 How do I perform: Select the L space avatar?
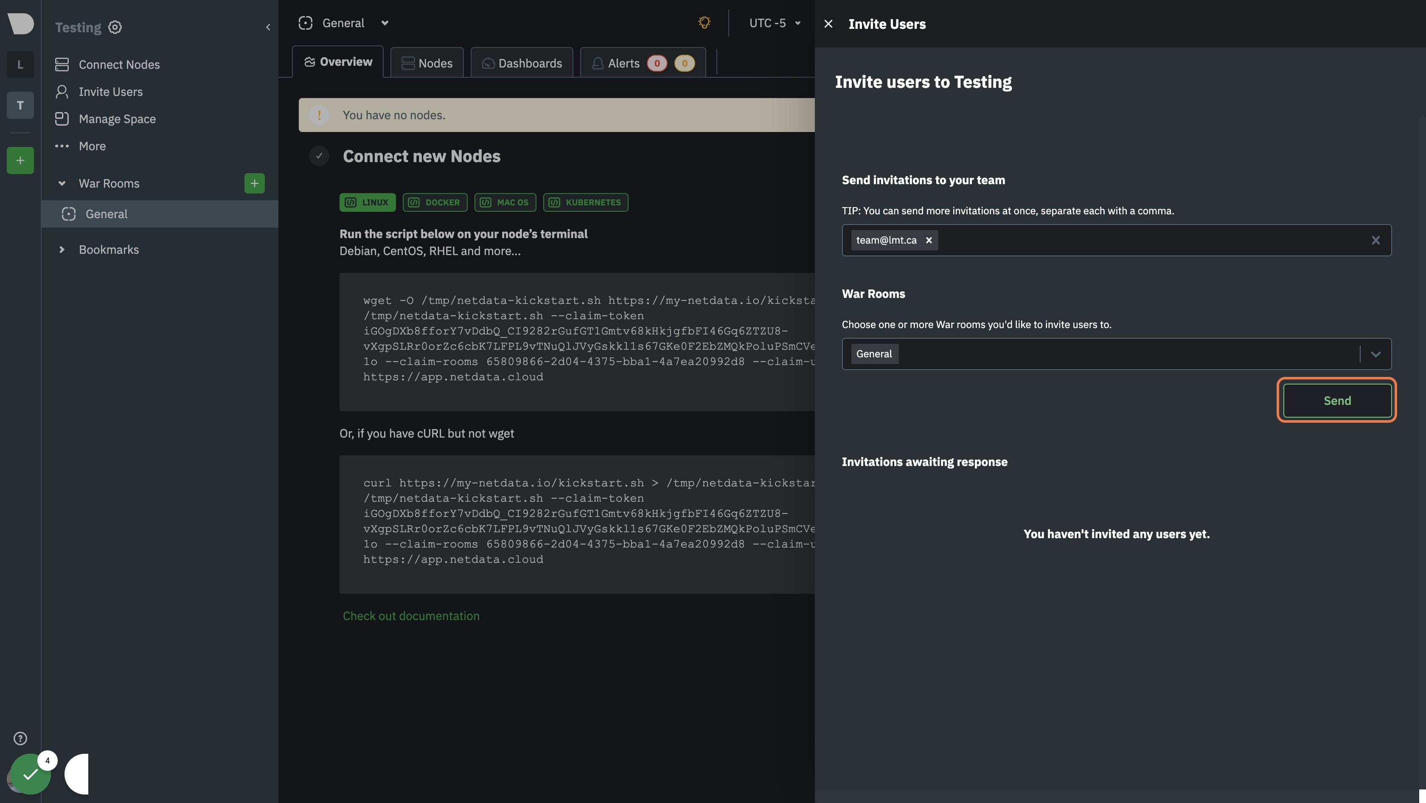[20, 65]
